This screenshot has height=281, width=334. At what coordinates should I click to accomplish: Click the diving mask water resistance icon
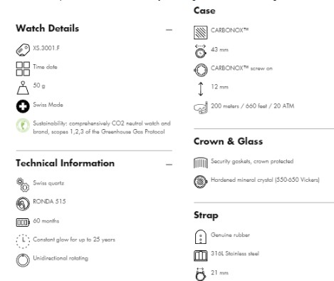[x=201, y=108]
